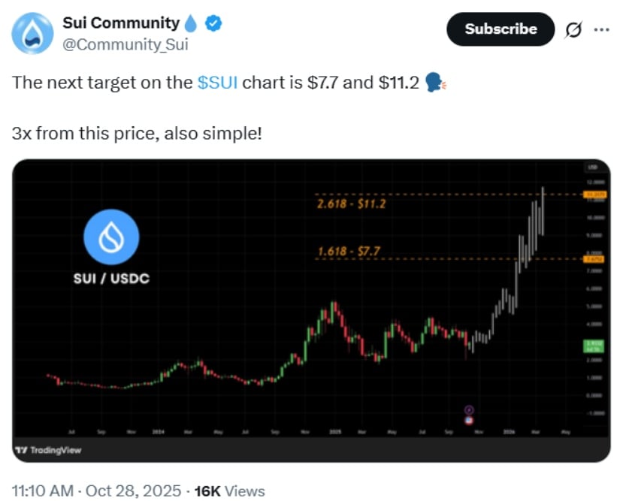Viewport: 620px width, 501px height.
Task: Click the blue verified checkmark badge
Action: 214,24
